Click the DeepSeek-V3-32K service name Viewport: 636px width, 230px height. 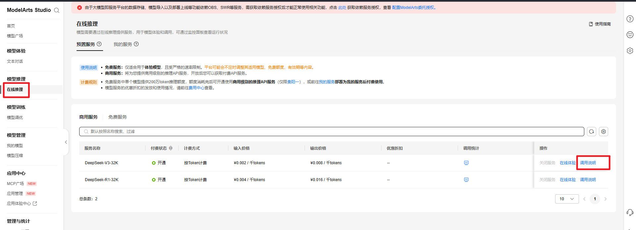101,163
